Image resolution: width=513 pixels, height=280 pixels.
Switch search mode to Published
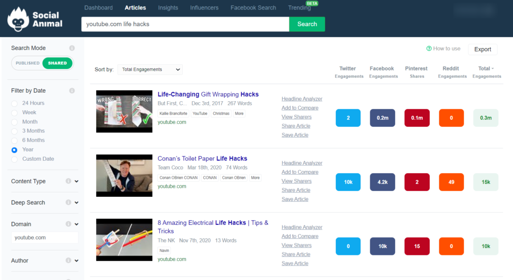[28, 63]
